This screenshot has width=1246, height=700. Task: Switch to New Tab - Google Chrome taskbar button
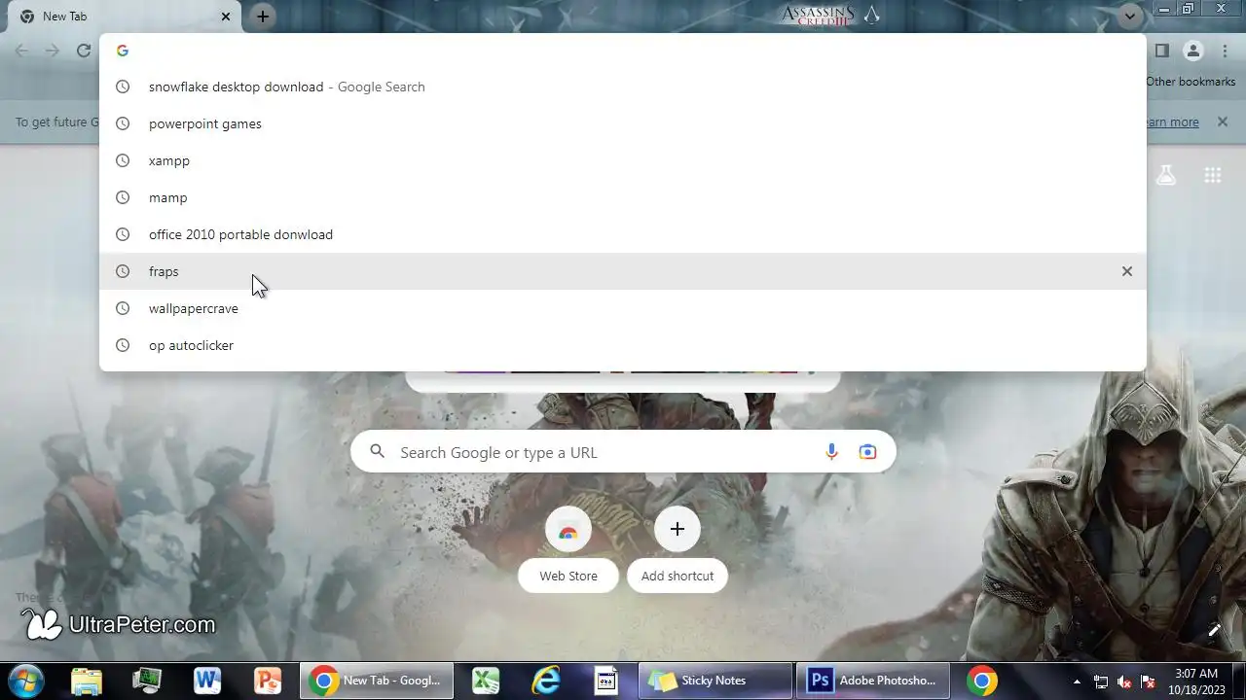click(x=378, y=681)
